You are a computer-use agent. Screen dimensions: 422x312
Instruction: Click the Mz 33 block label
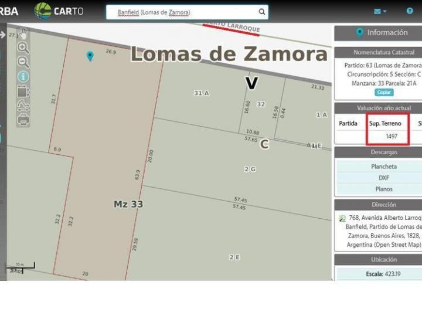pos(128,204)
